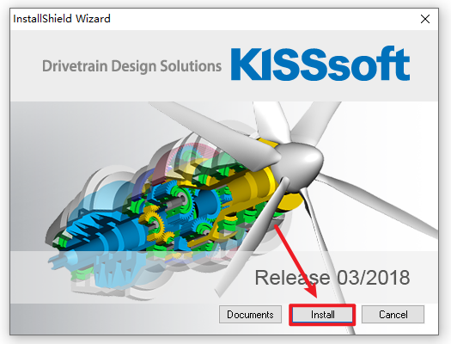Click the Install button
The height and width of the screenshot is (344, 451).
pyautogui.click(x=322, y=315)
